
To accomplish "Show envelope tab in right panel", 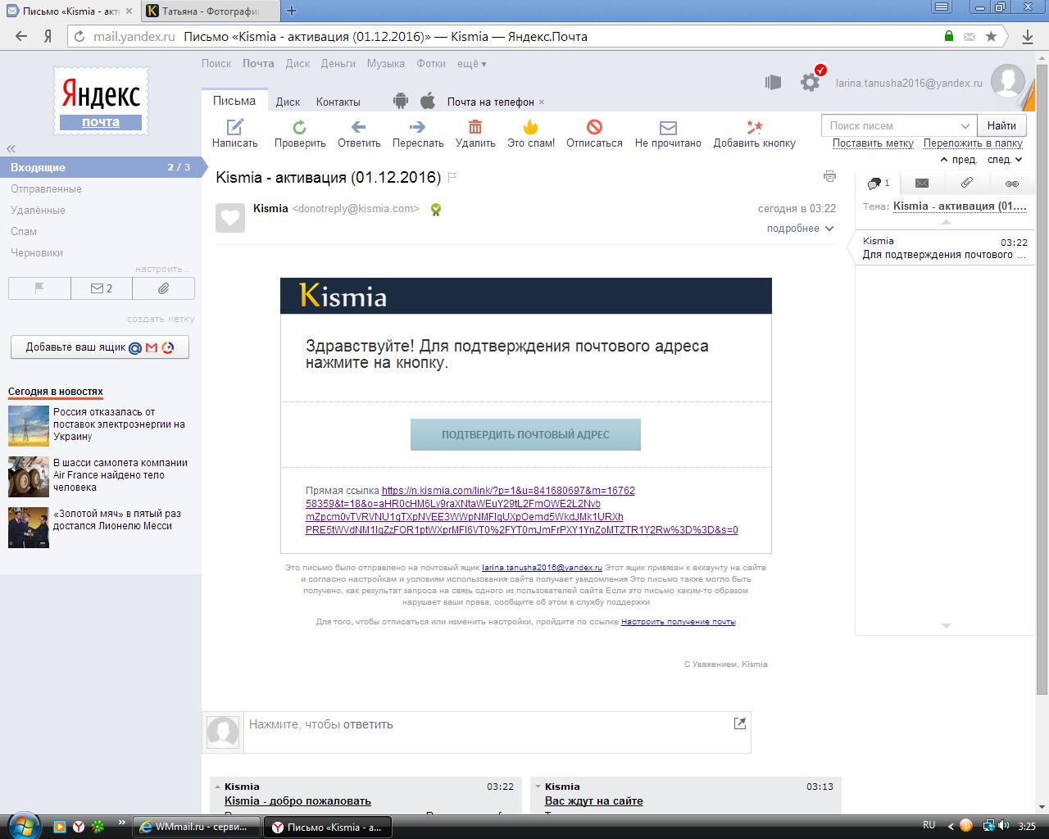I will click(x=922, y=183).
